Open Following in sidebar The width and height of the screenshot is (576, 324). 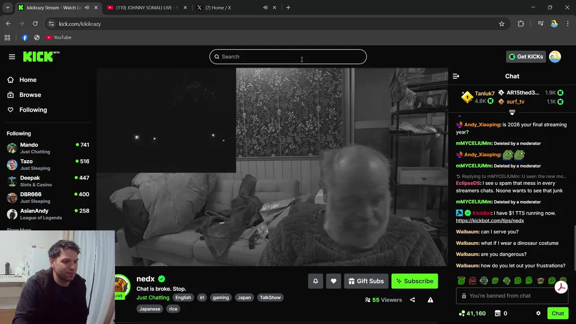pos(33,110)
